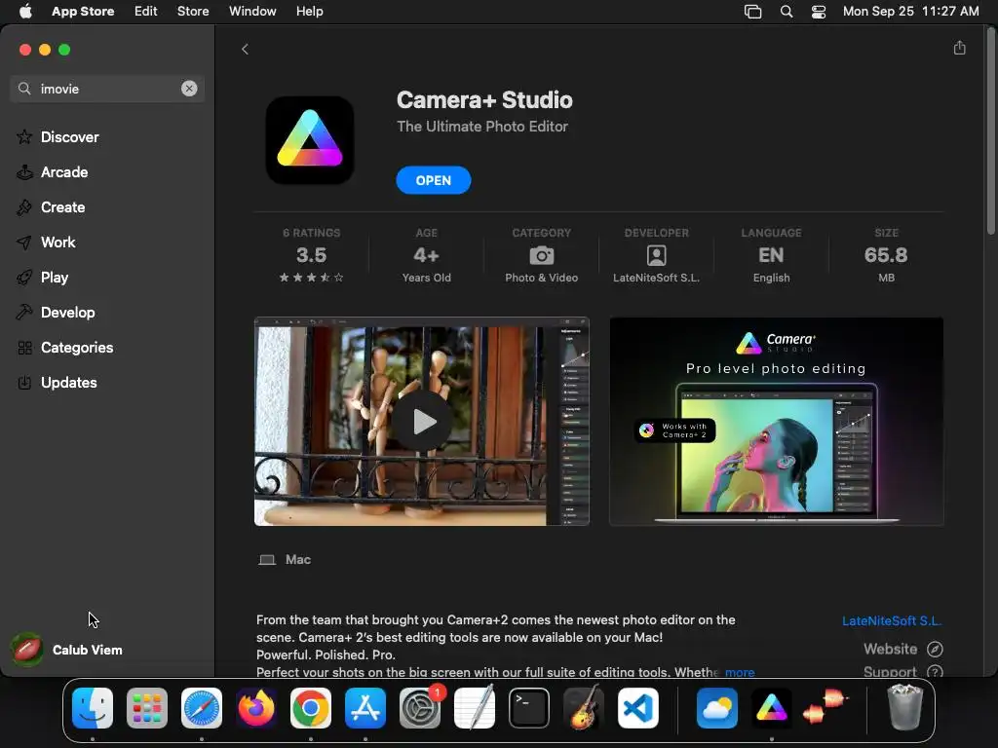Open the weather cloud app in Dock
This screenshot has width=998, height=748.
(716, 708)
